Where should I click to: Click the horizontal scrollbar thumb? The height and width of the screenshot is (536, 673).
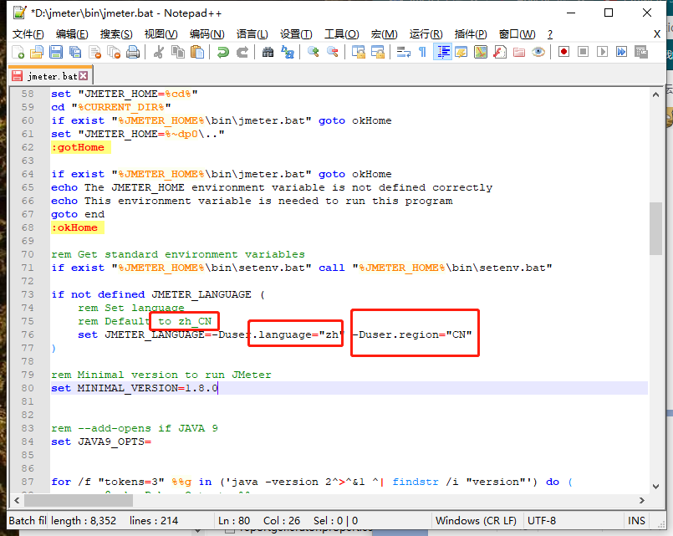(79, 500)
